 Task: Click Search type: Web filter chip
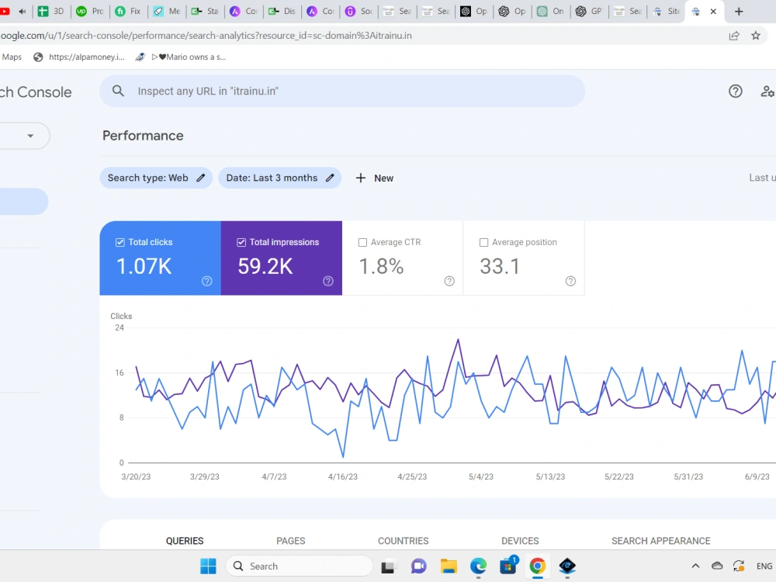[156, 178]
